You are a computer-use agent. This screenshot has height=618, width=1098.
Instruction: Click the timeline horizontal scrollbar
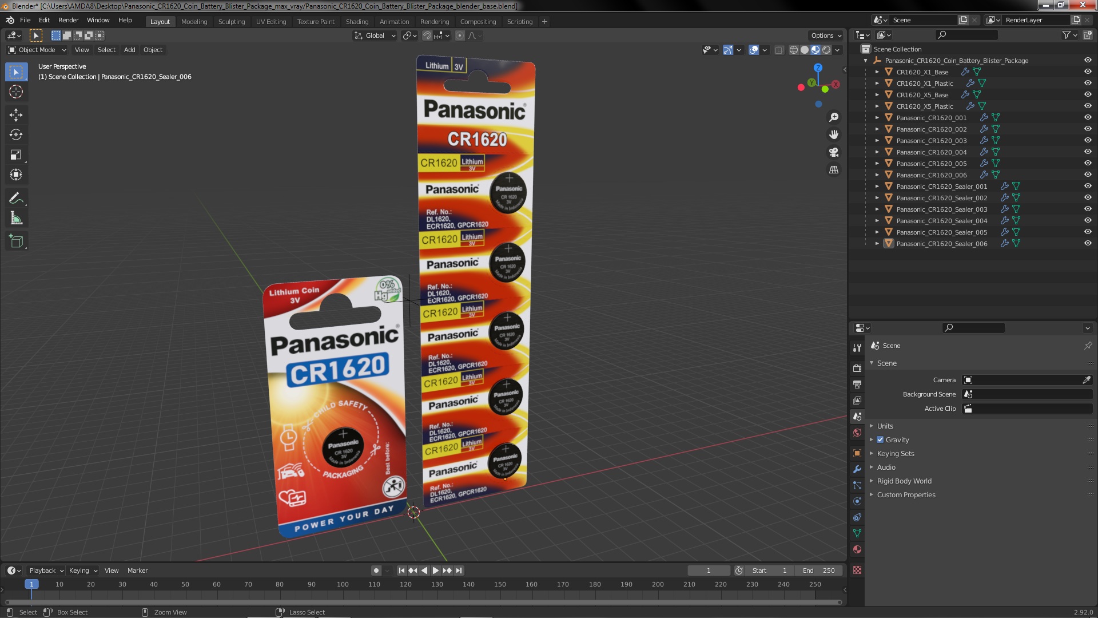[x=423, y=602]
